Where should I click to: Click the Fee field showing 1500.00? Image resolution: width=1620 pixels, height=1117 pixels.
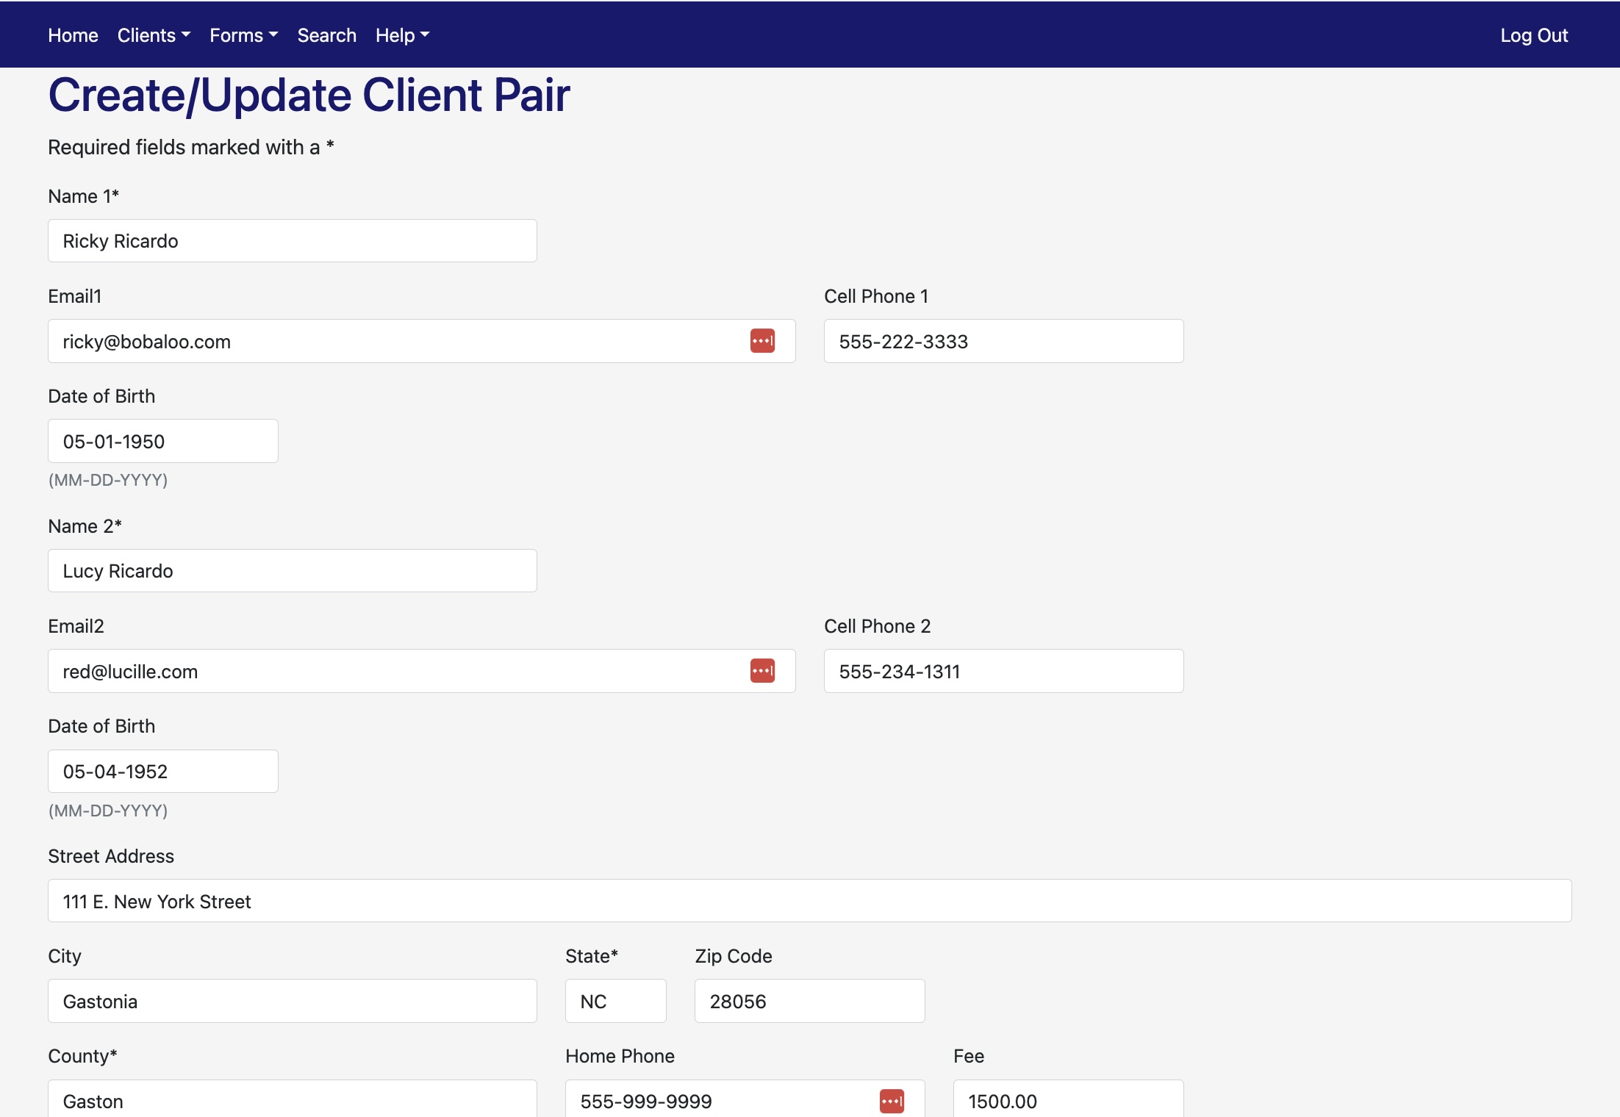click(1067, 1100)
